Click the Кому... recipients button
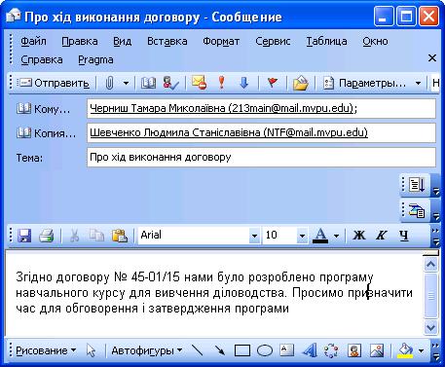Viewport: 445px width, 367px height. (44, 109)
